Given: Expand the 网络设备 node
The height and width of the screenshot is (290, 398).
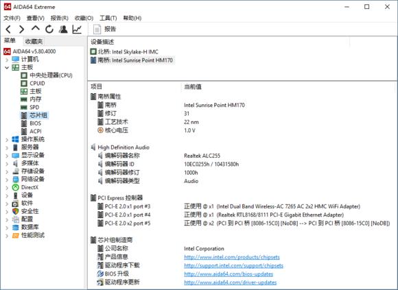Looking at the screenshot, I should 7,180.
